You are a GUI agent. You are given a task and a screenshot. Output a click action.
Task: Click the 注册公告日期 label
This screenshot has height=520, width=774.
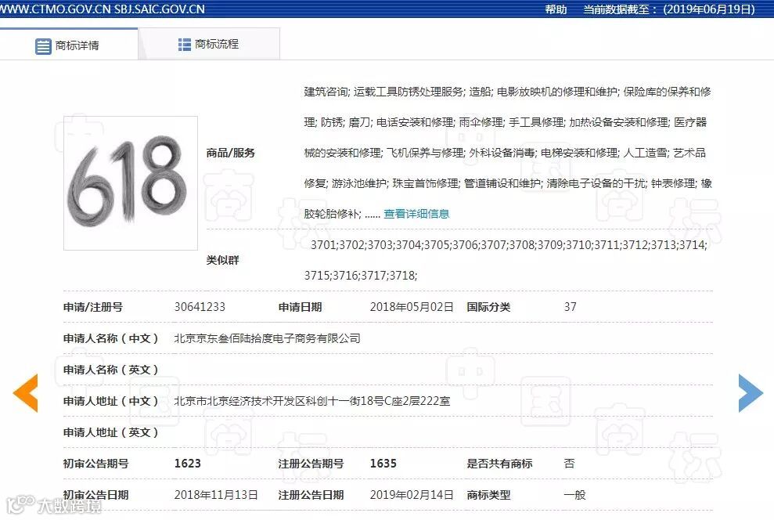click(x=311, y=495)
